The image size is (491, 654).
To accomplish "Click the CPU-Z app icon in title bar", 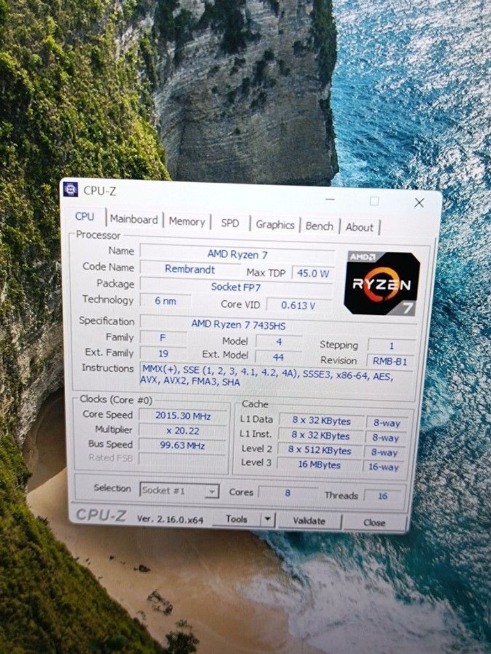I will 70,189.
